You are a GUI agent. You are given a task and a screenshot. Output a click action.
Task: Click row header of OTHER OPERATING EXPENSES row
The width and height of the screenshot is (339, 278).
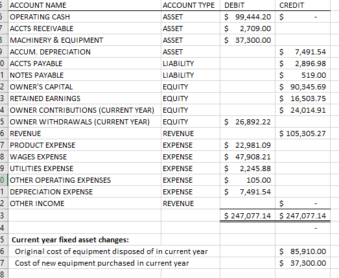(x=4, y=180)
